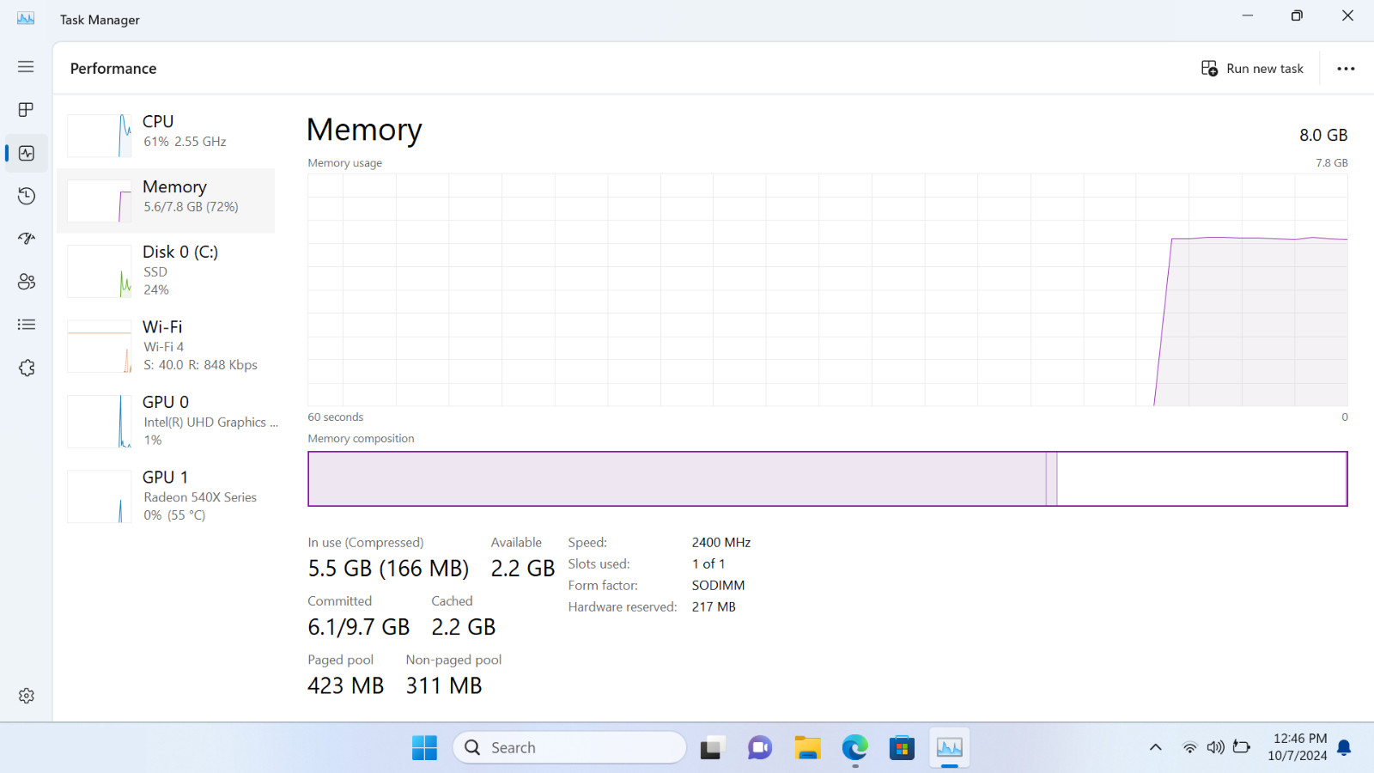Select the CPU performance item
Screen dimensions: 1374x773
pyautogui.click(x=166, y=136)
